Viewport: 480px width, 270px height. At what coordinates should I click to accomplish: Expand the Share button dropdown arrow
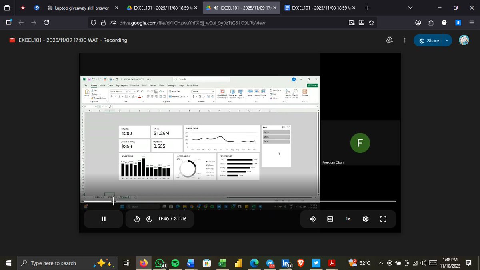(x=447, y=40)
